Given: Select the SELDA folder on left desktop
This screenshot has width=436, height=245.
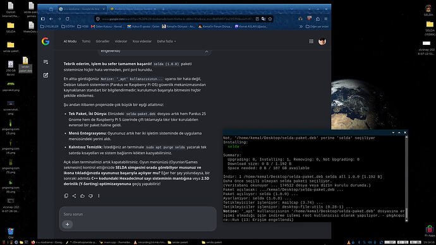Looking at the screenshot, I should click(11, 28).
